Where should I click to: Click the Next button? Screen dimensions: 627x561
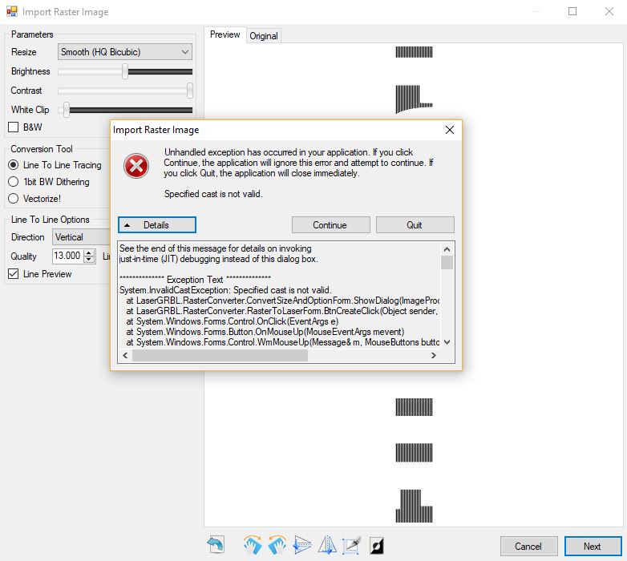[x=593, y=547]
